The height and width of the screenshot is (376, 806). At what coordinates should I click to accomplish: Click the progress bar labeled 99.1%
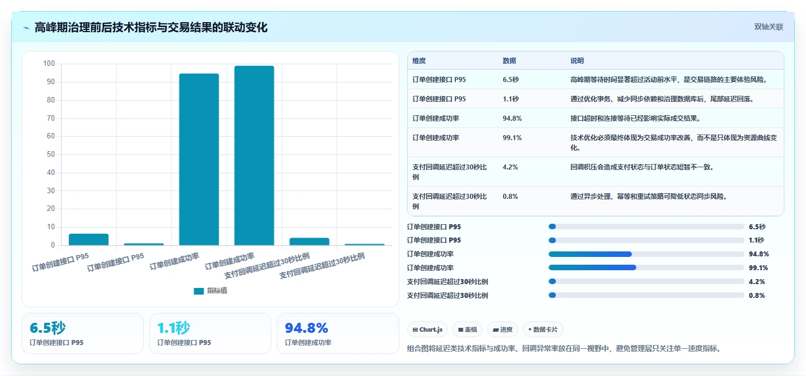646,267
